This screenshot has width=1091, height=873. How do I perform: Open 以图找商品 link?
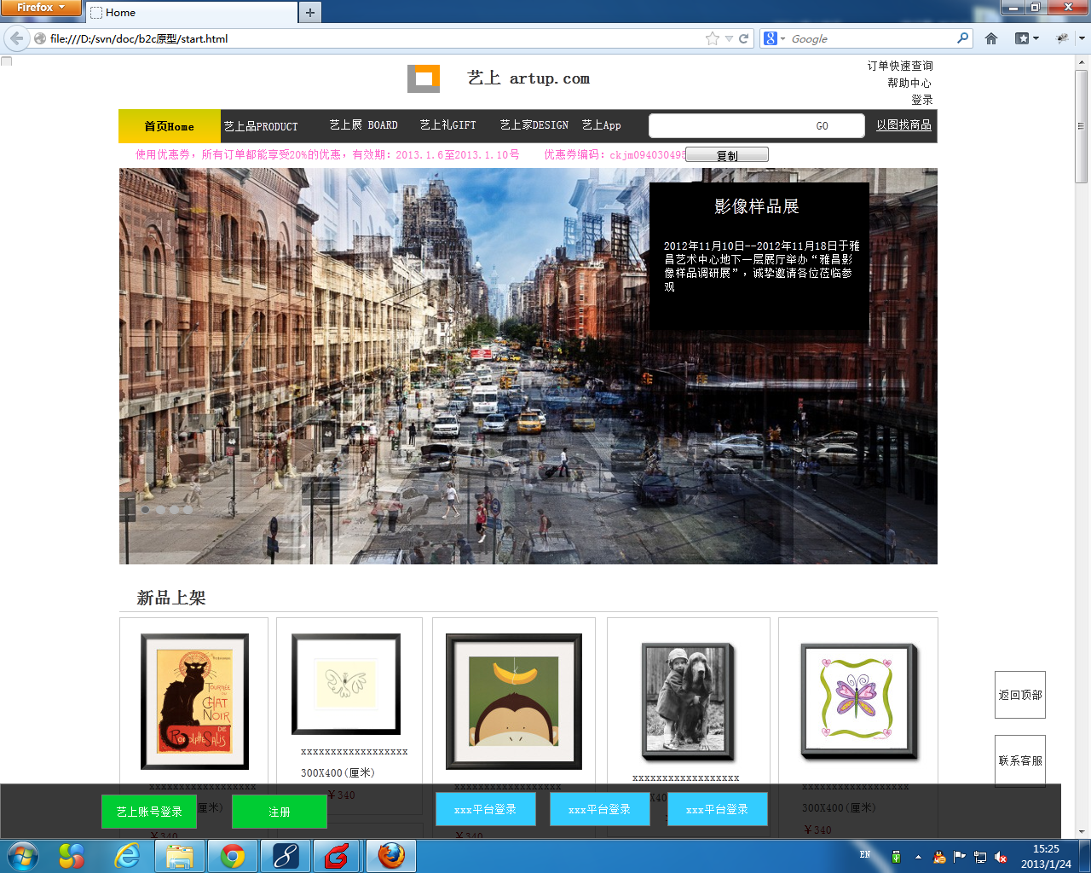pos(903,125)
